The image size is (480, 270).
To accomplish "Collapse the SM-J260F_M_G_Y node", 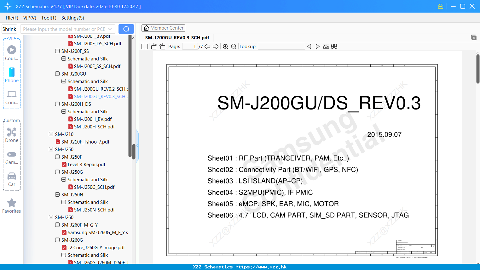I will pos(57,225).
